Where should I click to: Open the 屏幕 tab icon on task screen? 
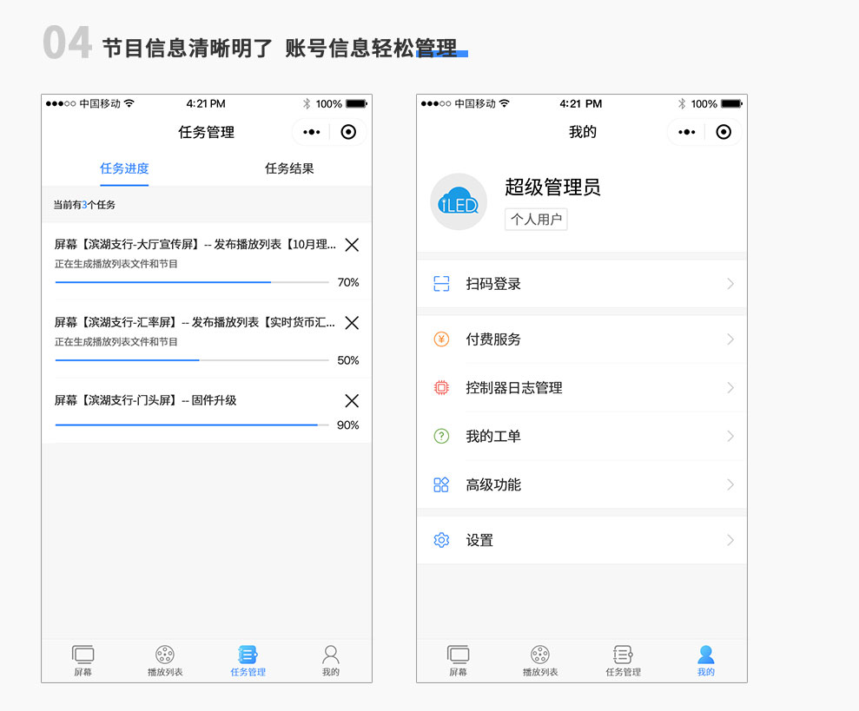83,654
